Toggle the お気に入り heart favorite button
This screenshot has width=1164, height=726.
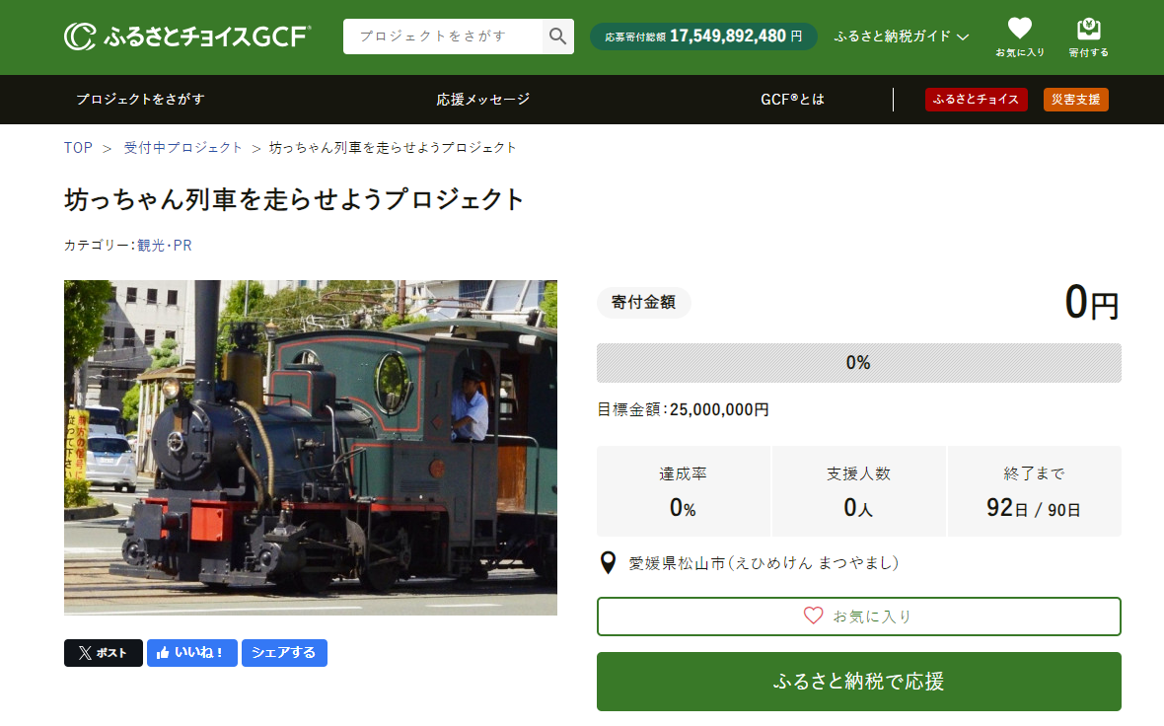click(x=858, y=617)
